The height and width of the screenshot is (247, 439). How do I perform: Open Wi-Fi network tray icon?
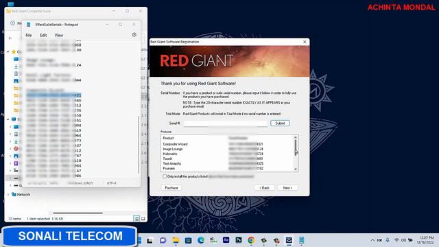click(396, 240)
